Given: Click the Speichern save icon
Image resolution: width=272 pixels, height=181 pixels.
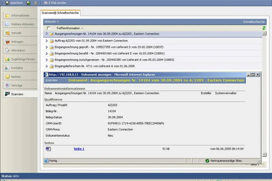Looking at the screenshot, I should pyautogui.click(x=7, y=3).
